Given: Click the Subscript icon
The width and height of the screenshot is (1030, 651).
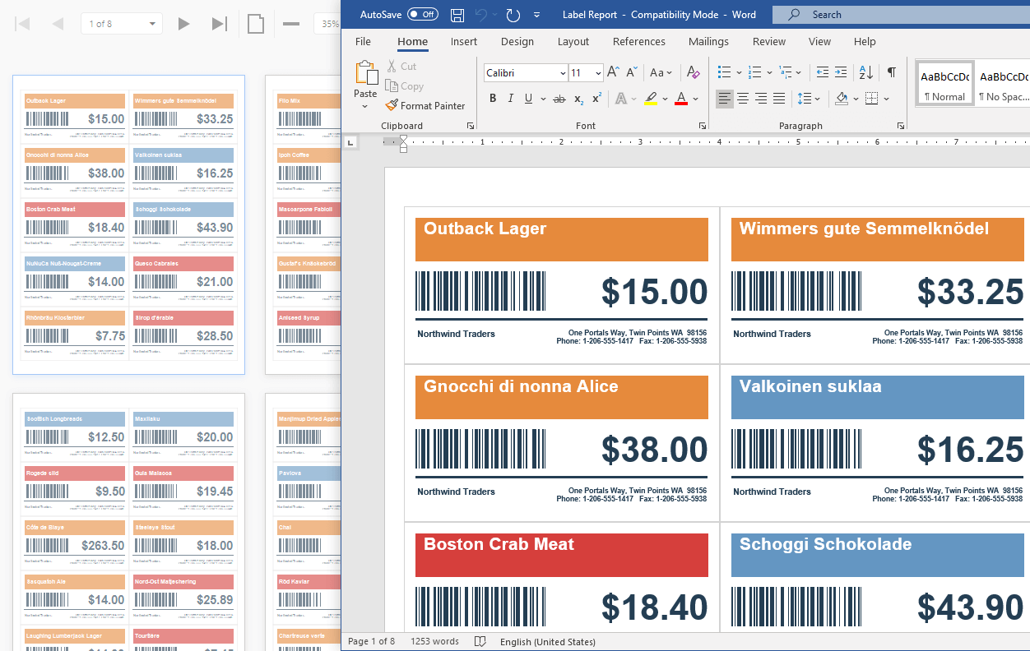Looking at the screenshot, I should tap(577, 99).
